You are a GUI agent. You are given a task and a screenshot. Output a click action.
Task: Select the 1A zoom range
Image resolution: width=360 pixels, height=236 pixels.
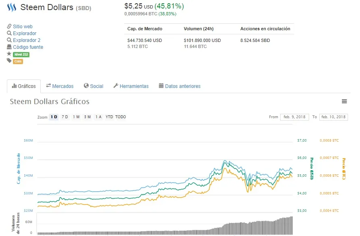tap(98, 117)
